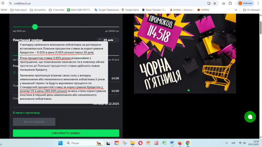Click the scrollbar down arrow

click(261, 137)
